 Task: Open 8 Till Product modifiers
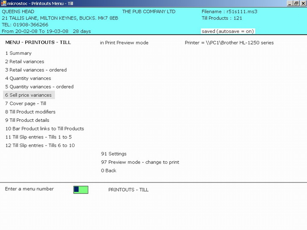pos(30,112)
